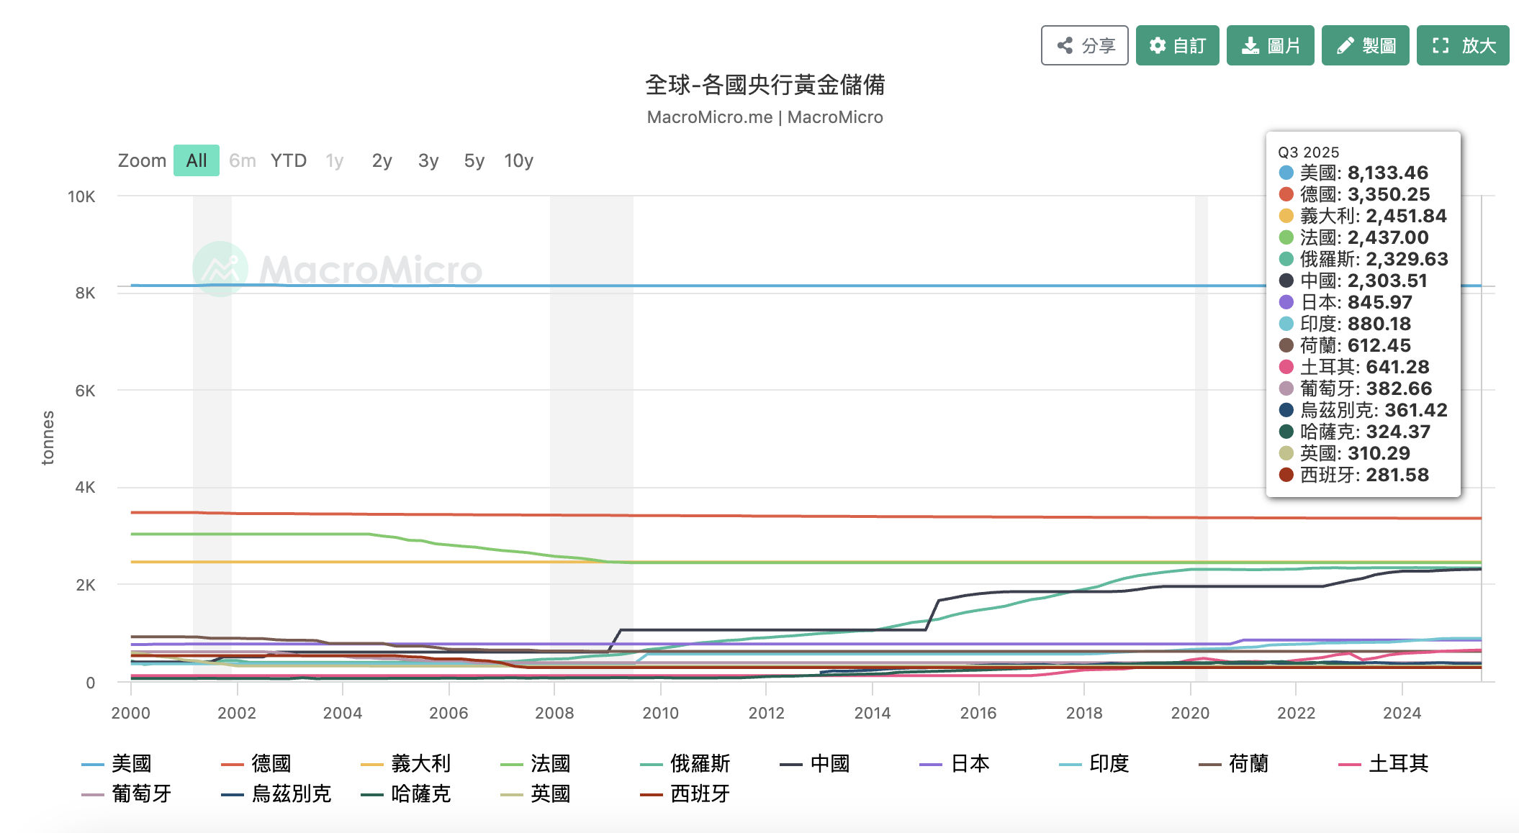Image resolution: width=1519 pixels, height=833 pixels.
Task: Select the YTD zoom range
Action: pos(289,160)
